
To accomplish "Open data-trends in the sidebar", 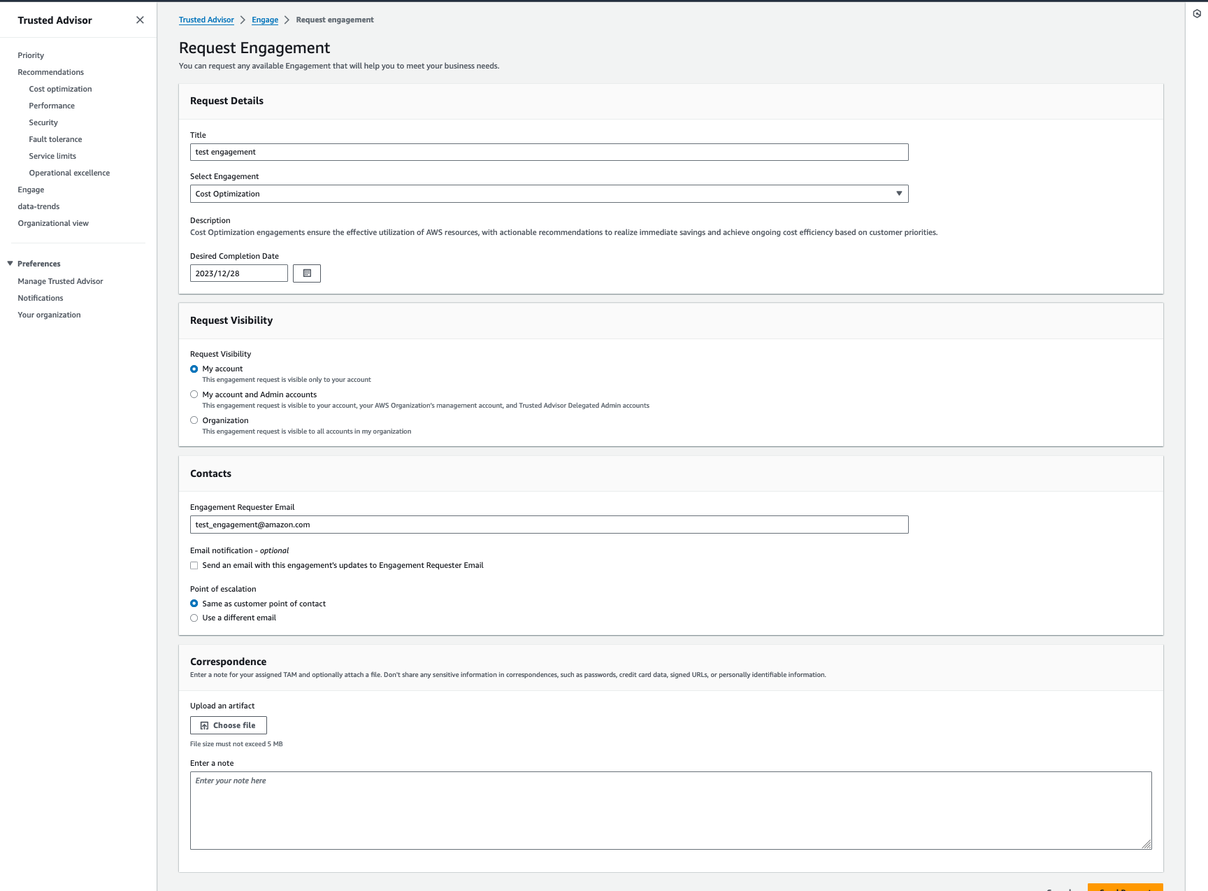I will tap(38, 206).
